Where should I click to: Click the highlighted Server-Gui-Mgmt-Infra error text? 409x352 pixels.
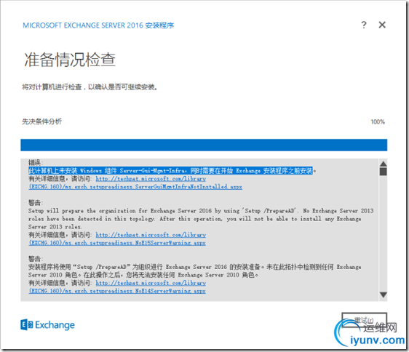point(170,171)
